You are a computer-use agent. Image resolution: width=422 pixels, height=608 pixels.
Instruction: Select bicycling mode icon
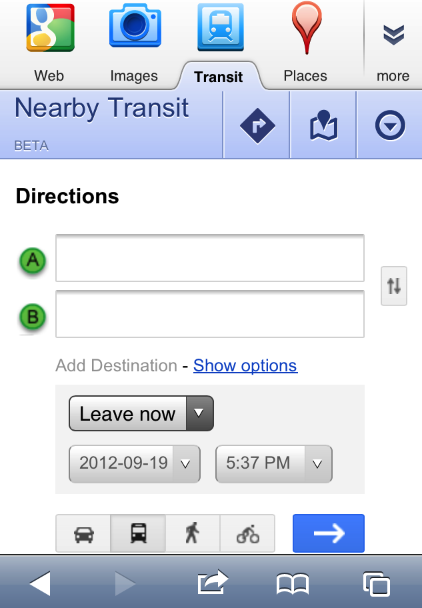pos(247,533)
